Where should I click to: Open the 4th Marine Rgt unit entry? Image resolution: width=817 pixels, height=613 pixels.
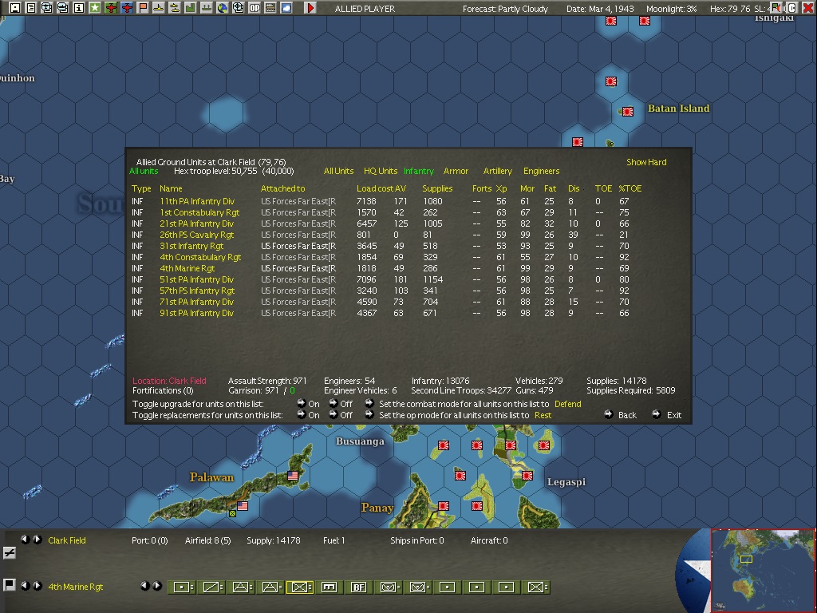tap(187, 268)
